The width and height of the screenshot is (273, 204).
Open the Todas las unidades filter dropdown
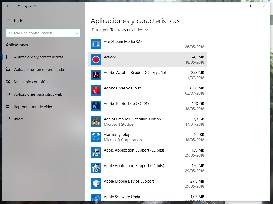tap(127, 30)
